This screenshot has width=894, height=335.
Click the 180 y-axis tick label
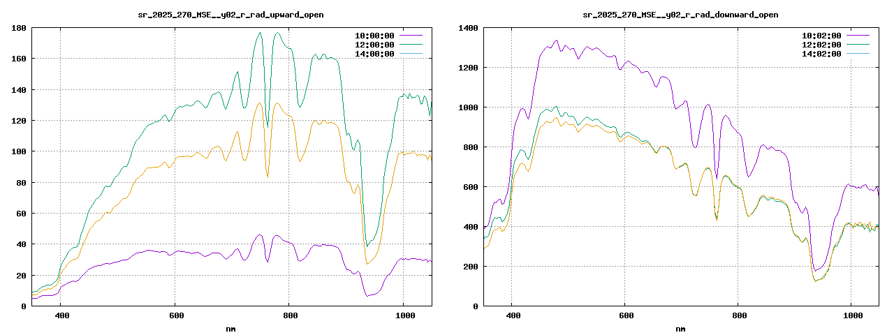(x=19, y=28)
